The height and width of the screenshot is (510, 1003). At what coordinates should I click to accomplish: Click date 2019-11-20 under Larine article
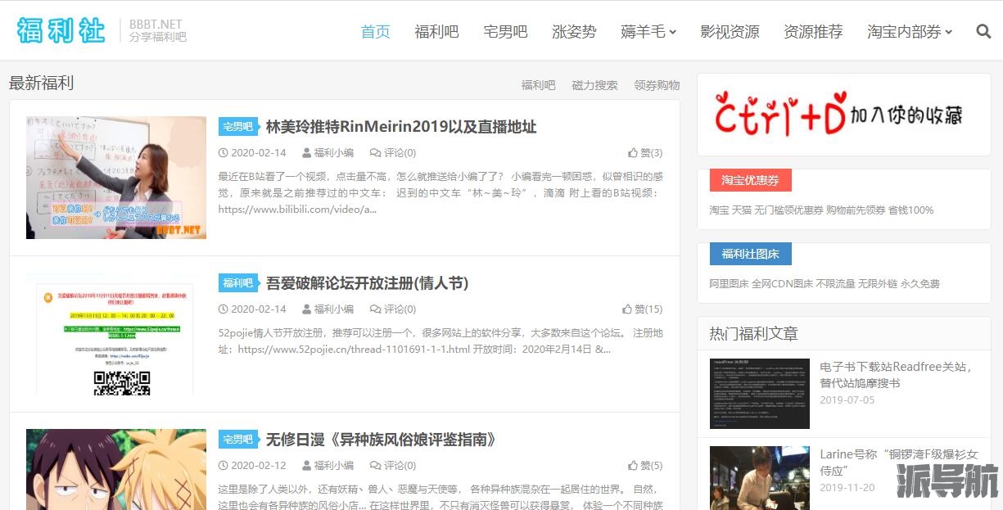(x=847, y=488)
